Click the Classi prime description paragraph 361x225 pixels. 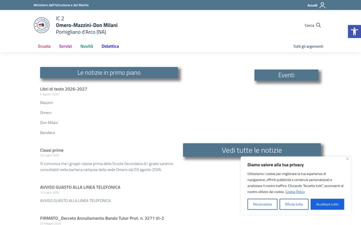pyautogui.click(x=107, y=166)
